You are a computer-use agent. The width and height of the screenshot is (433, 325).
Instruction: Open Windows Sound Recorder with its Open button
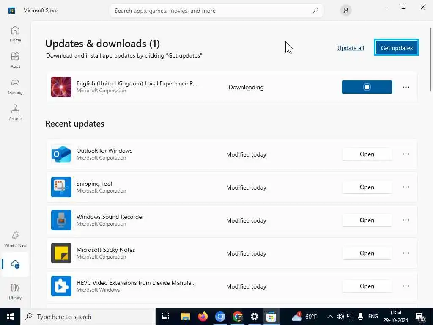pos(367,220)
